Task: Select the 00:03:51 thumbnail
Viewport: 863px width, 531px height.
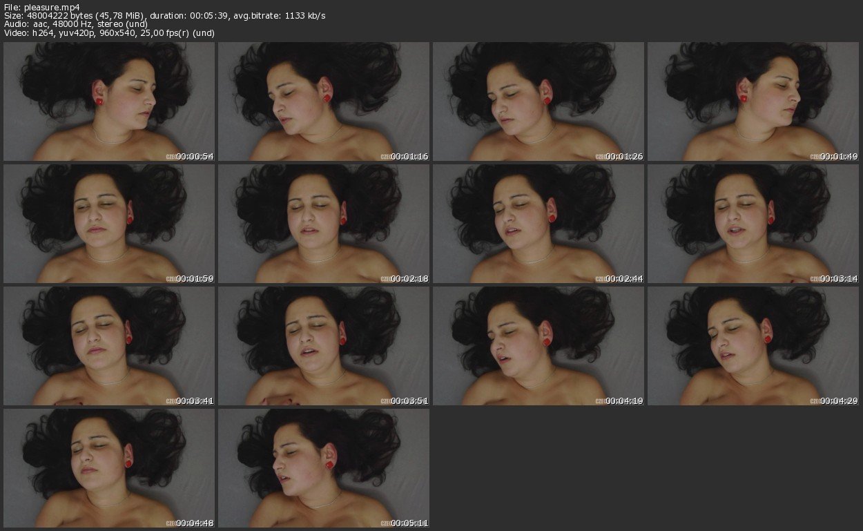Action: [324, 346]
